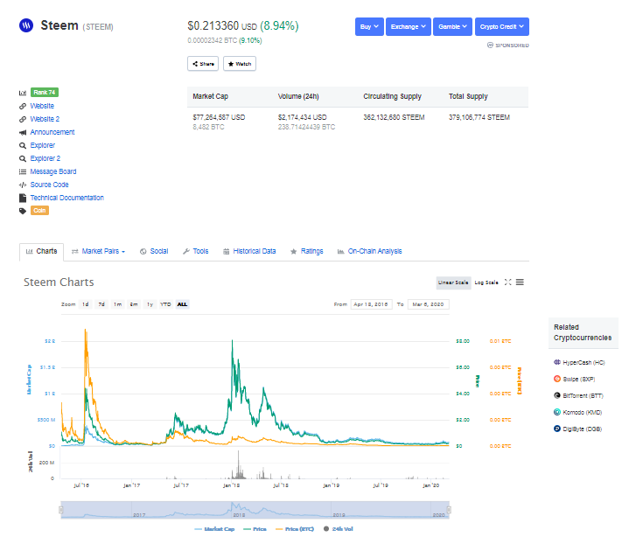Expand the Market Pairs dropdown tab
Viewport: 629px width, 537px height.
tap(99, 252)
